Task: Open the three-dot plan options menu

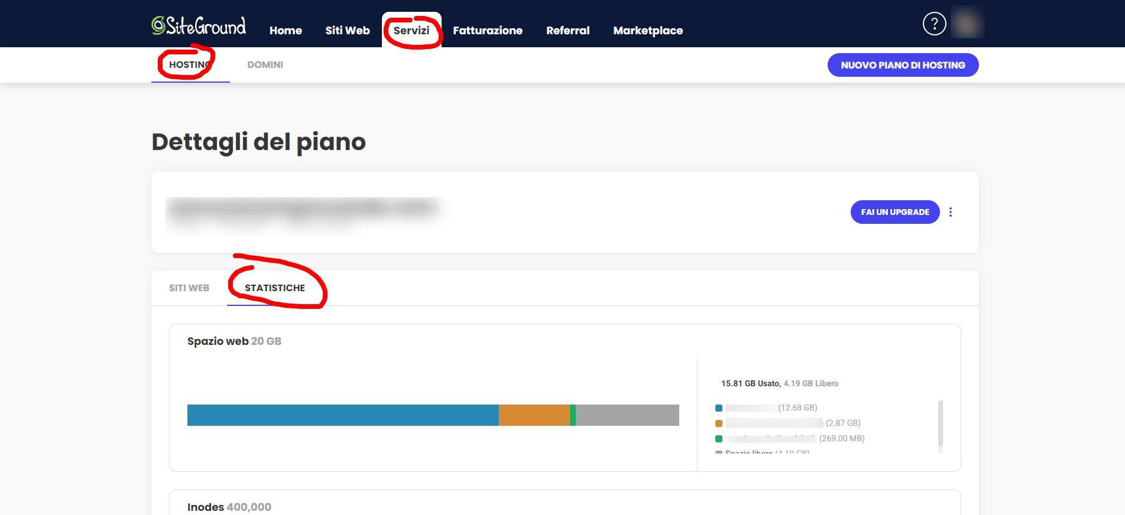Action: [951, 212]
